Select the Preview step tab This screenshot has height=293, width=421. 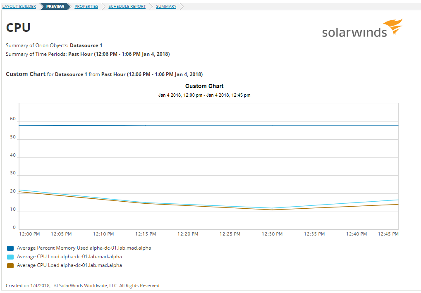(x=55, y=7)
